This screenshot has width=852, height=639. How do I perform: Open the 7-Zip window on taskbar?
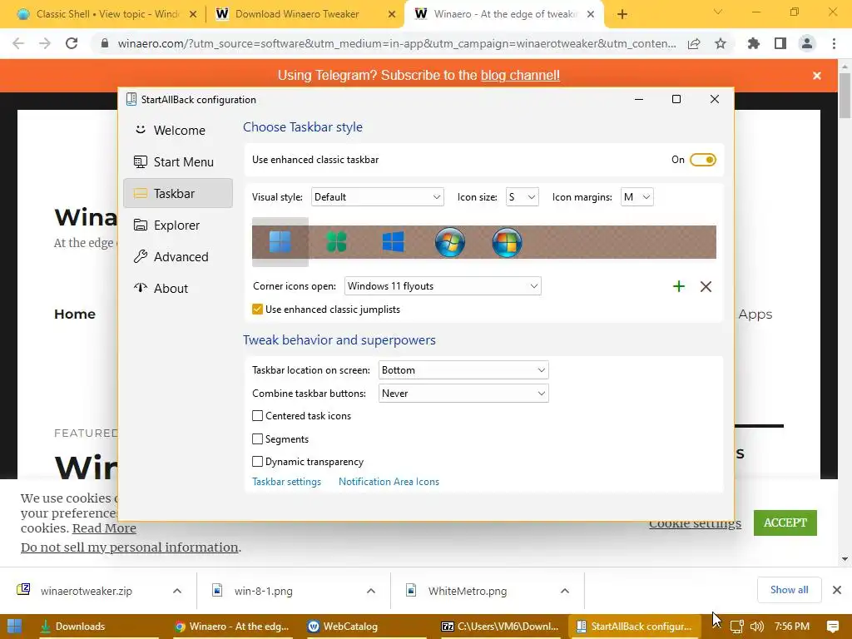500,627
